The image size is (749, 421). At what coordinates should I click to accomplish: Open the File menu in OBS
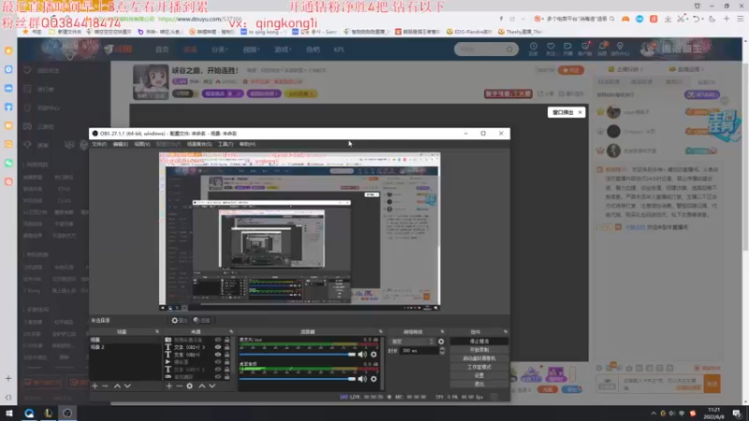click(99, 144)
